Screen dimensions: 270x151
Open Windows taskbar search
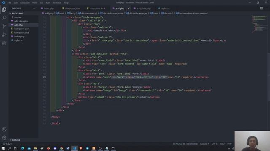tap(9, 148)
